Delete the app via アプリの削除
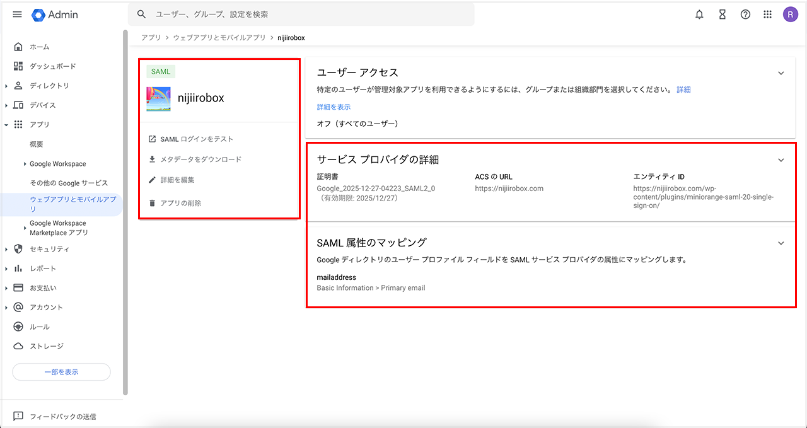The image size is (807, 428). click(180, 204)
